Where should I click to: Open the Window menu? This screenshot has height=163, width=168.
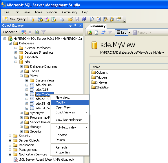(52, 12)
